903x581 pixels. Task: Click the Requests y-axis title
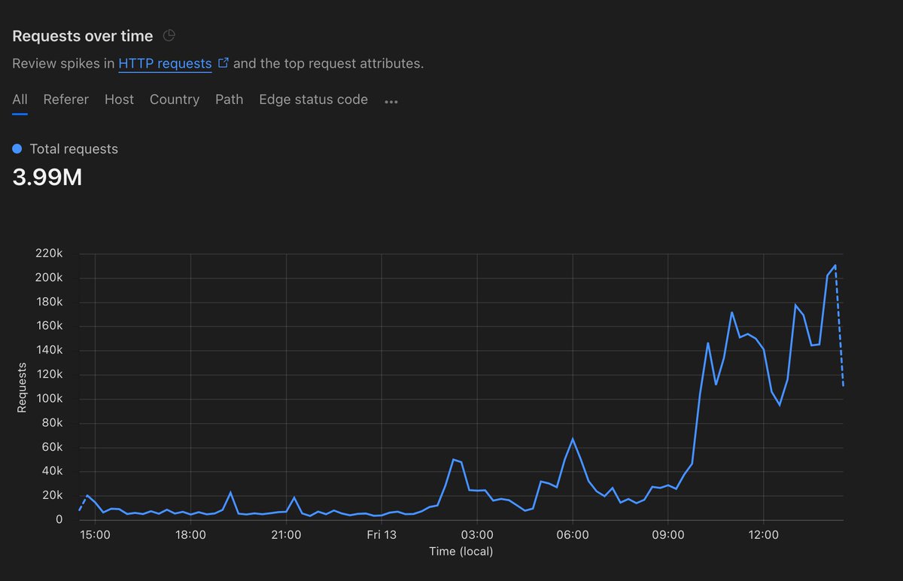click(22, 387)
